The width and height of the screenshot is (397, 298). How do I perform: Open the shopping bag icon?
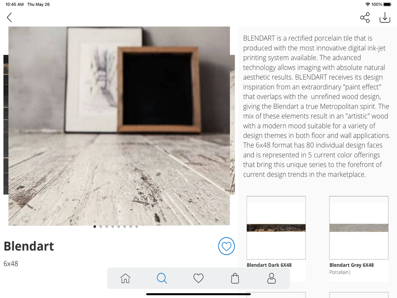point(235,278)
